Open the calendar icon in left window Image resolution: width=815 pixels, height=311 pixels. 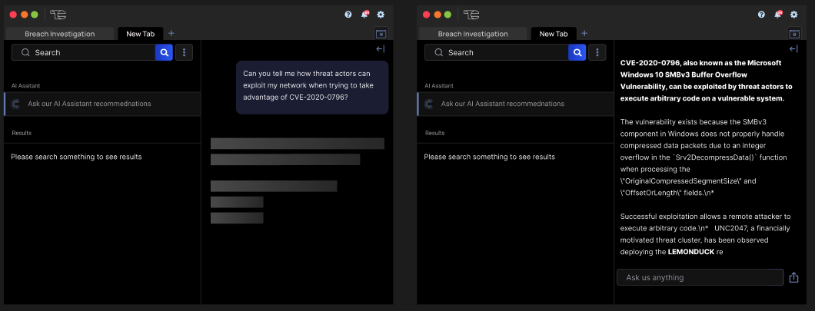(x=381, y=34)
